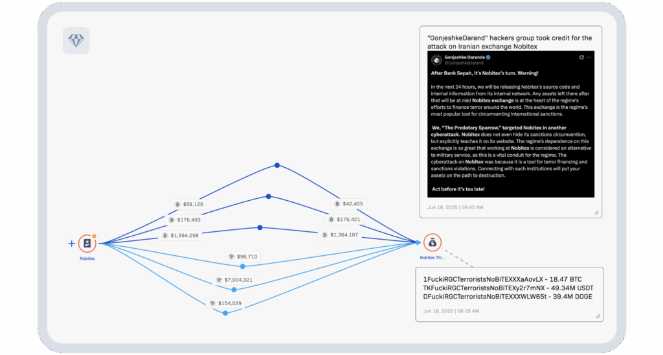Screen dimensions: 663x355
Task: Select the light blue node under $96,710
Action: click(243, 266)
